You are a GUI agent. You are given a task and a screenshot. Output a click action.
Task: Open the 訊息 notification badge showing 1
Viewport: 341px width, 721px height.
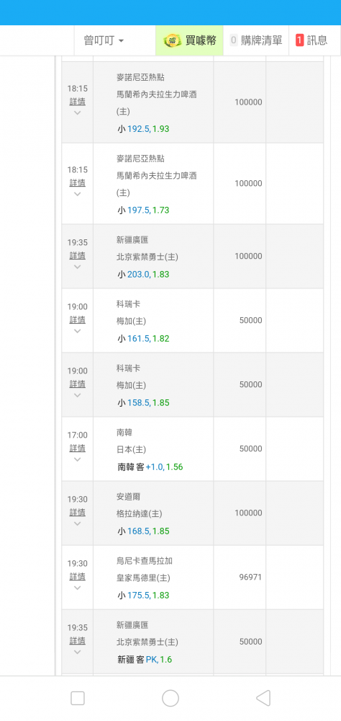click(x=300, y=40)
